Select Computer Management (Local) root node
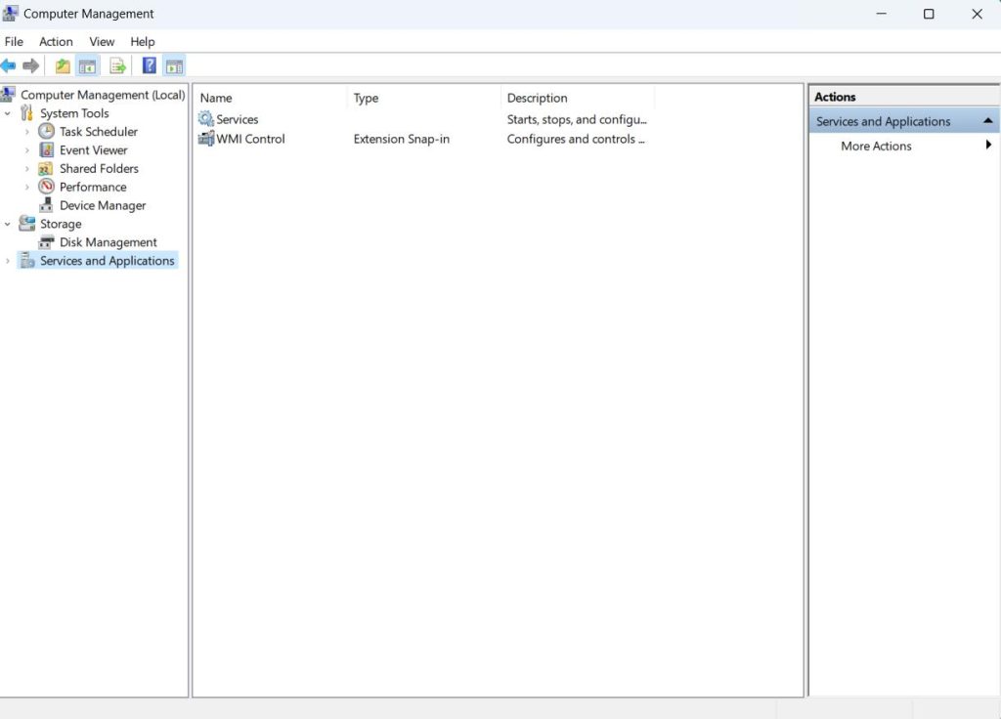 pyautogui.click(x=103, y=95)
